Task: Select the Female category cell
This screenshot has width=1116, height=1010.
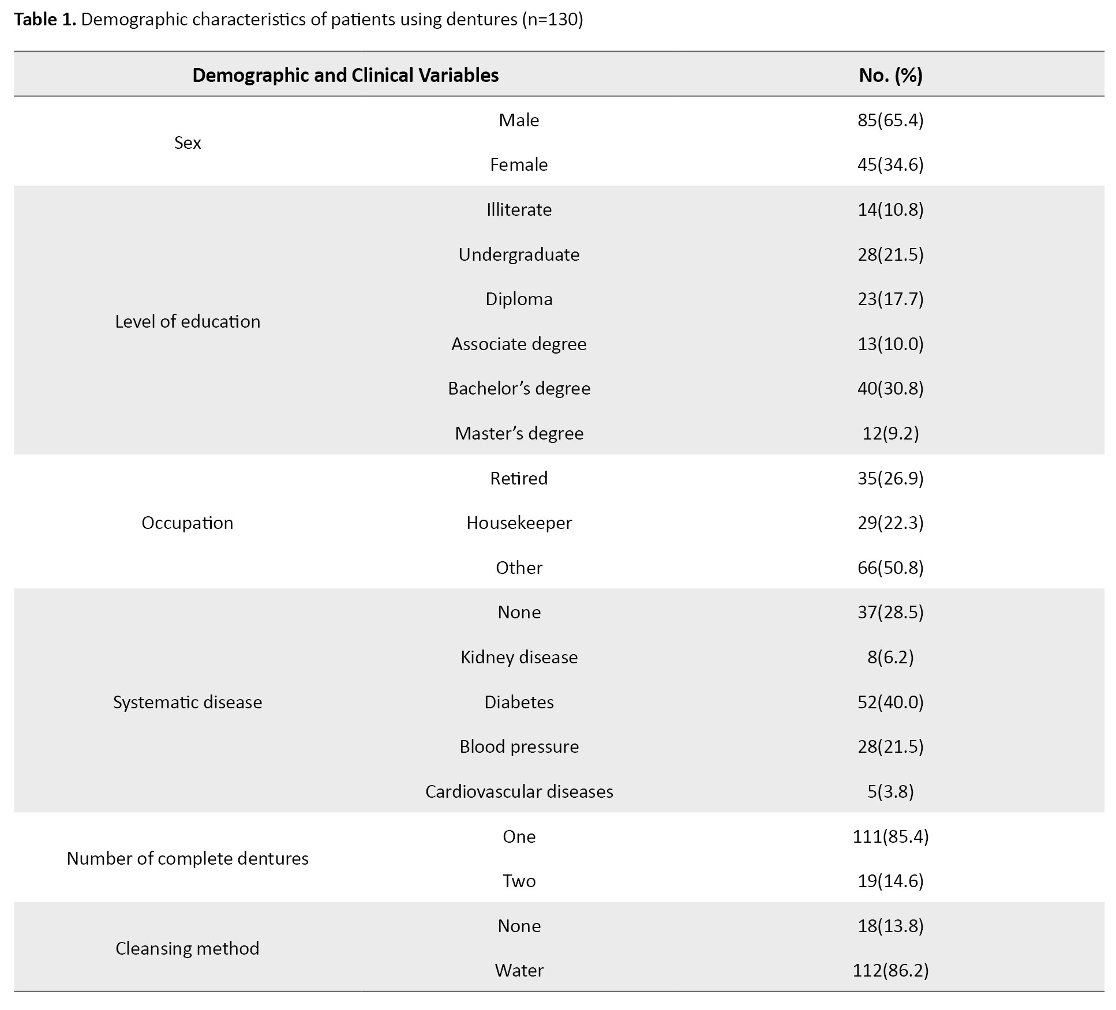Action: [x=519, y=165]
